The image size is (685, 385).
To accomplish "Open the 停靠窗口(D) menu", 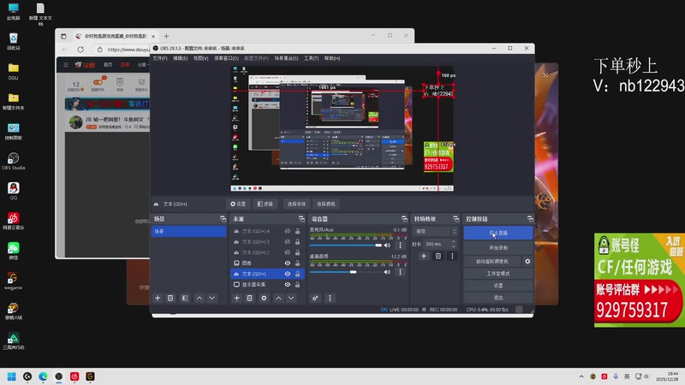I will pyautogui.click(x=226, y=58).
